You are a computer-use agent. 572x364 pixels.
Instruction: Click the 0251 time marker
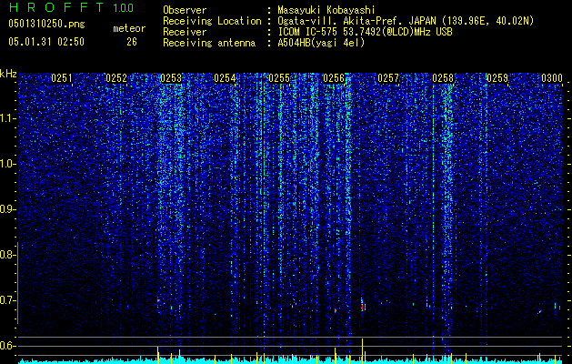point(62,78)
